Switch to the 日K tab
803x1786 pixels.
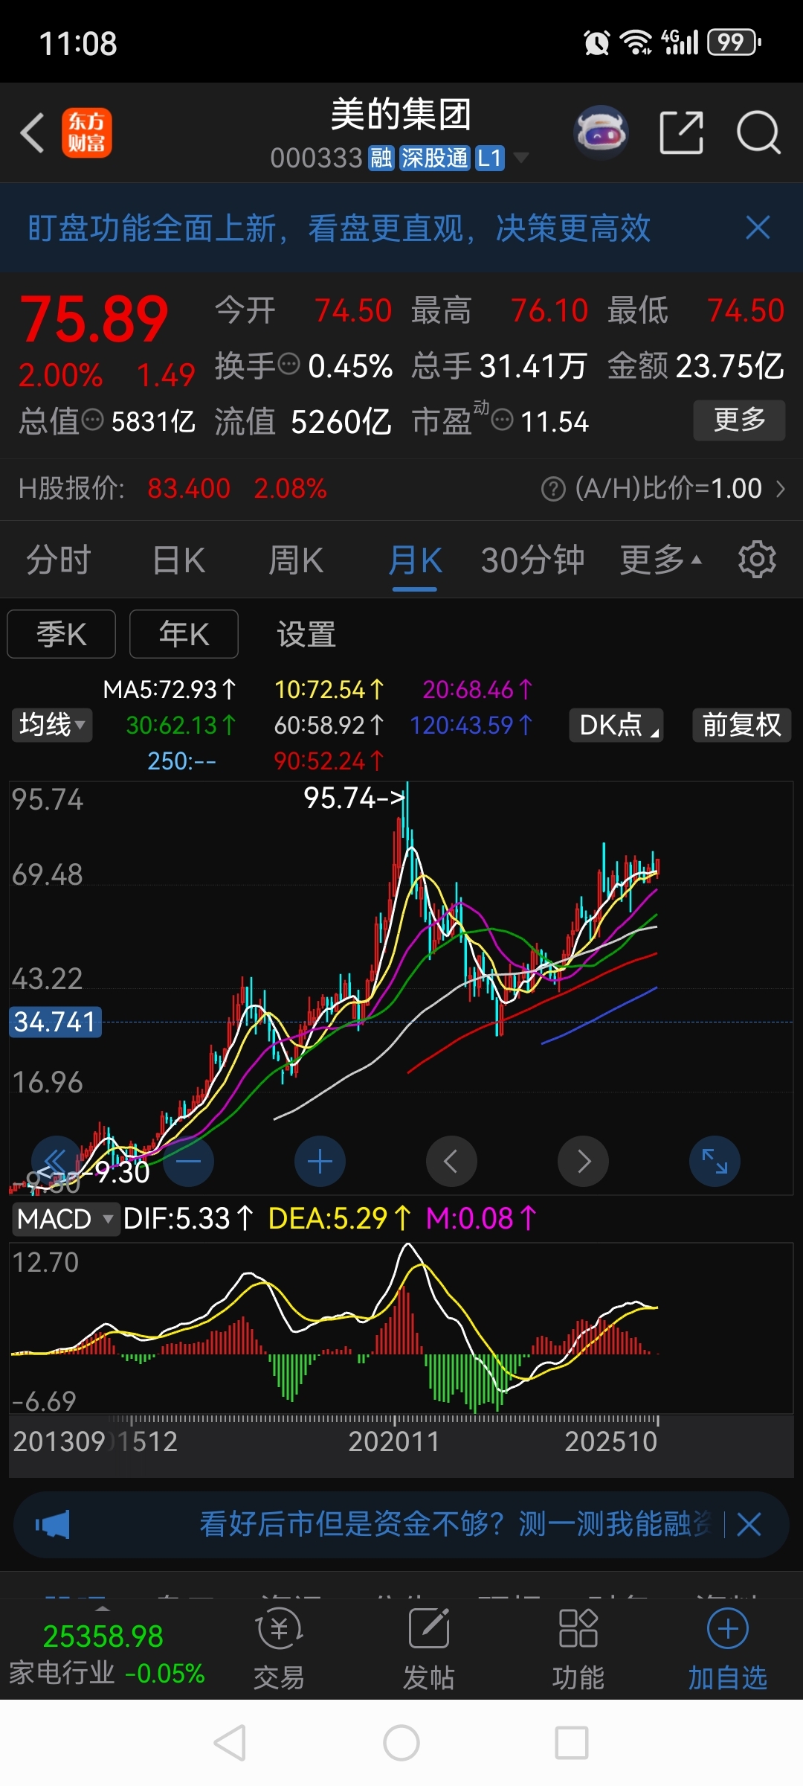click(x=178, y=560)
